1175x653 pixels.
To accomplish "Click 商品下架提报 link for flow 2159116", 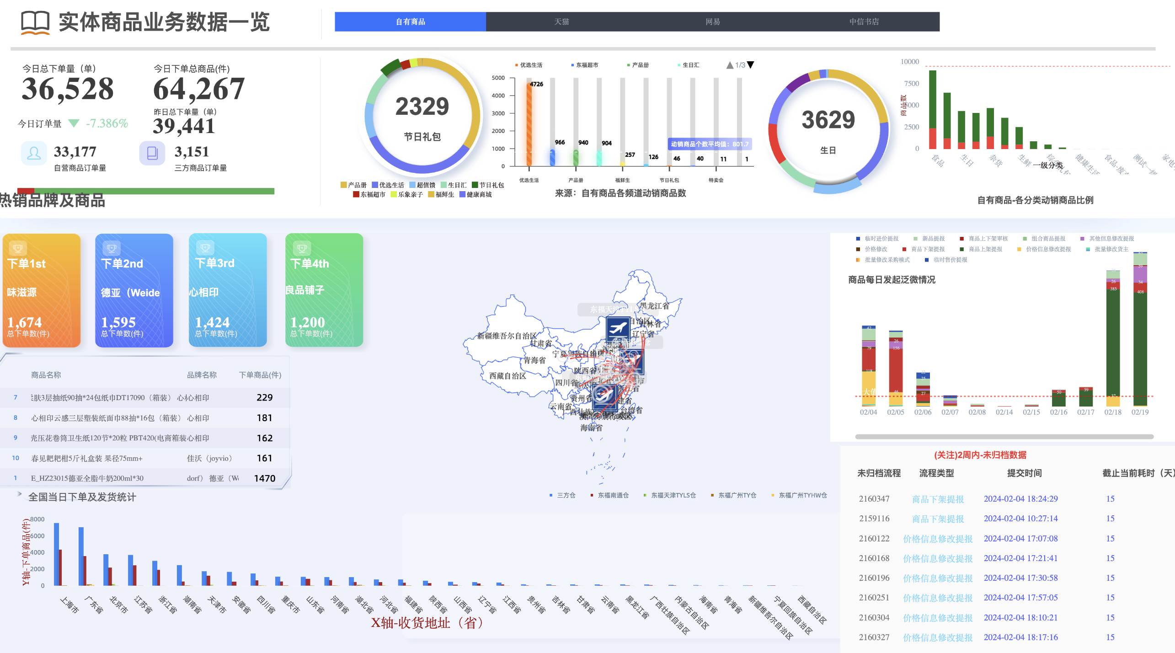I will point(938,519).
